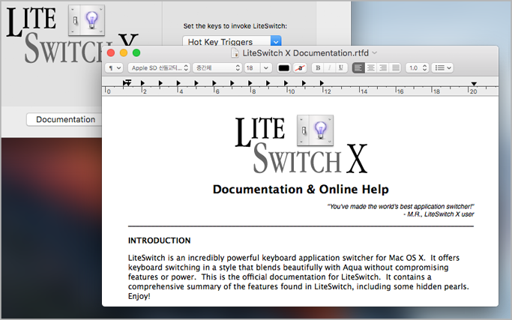The width and height of the screenshot is (512, 320).
Task: Open the black text color swatch
Action: 283,68
